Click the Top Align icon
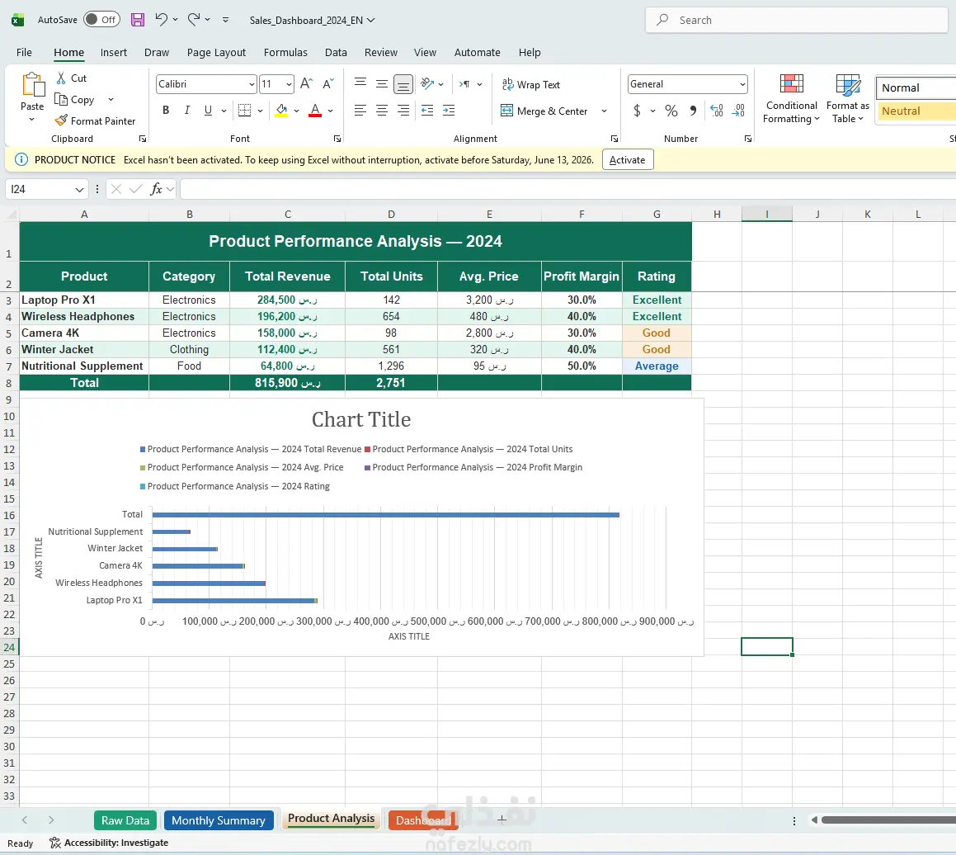 click(360, 83)
